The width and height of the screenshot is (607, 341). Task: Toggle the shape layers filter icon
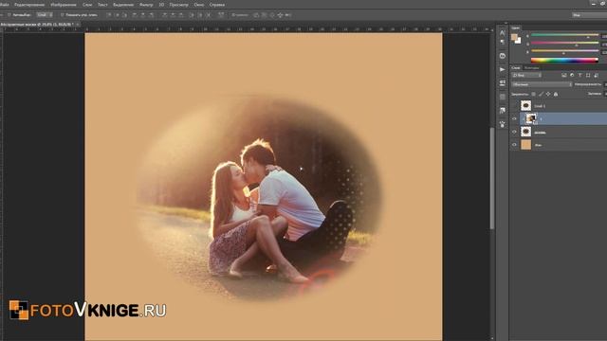coord(588,75)
